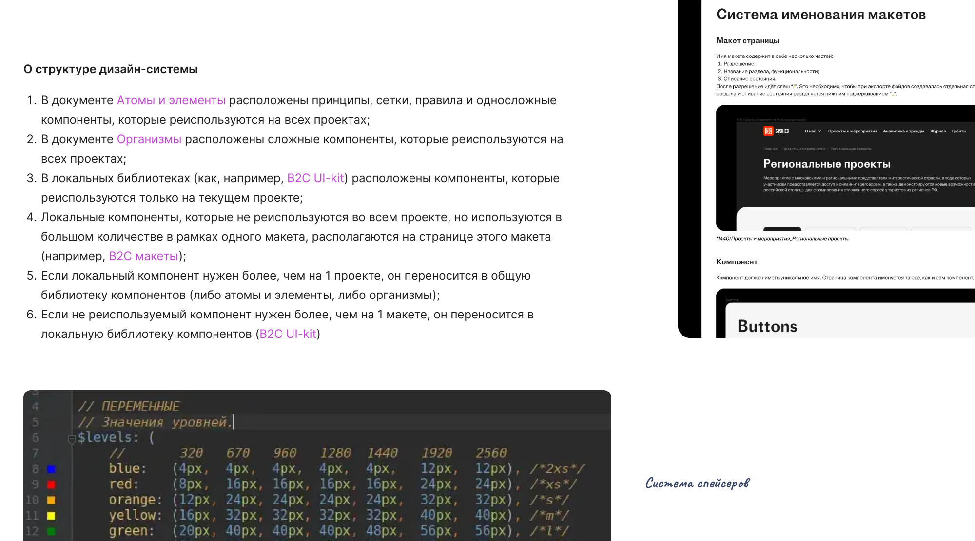The width and height of the screenshot is (975, 541).
Task: Open Гранты in mockup navigation
Action: pyautogui.click(x=959, y=131)
